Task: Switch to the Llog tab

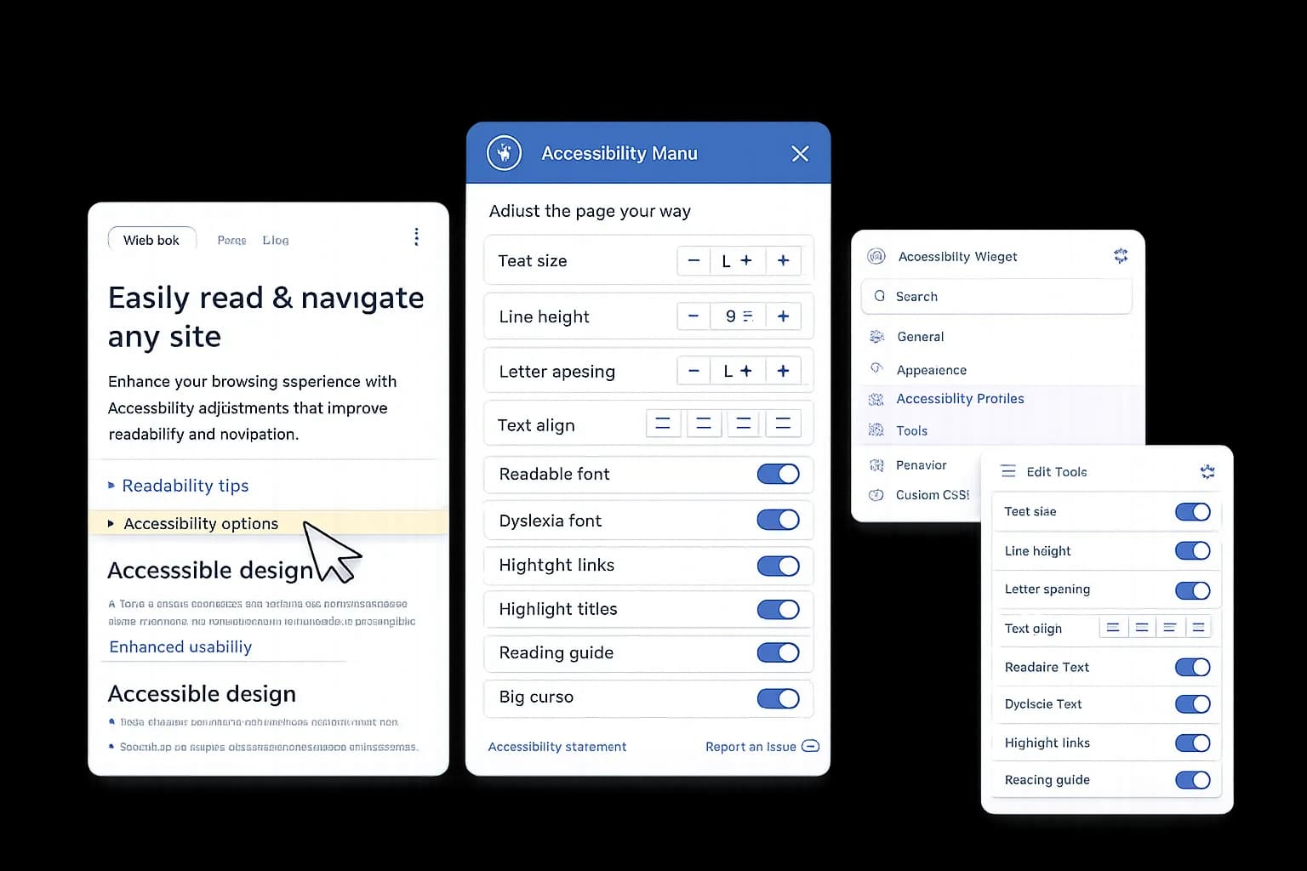Action: [276, 241]
